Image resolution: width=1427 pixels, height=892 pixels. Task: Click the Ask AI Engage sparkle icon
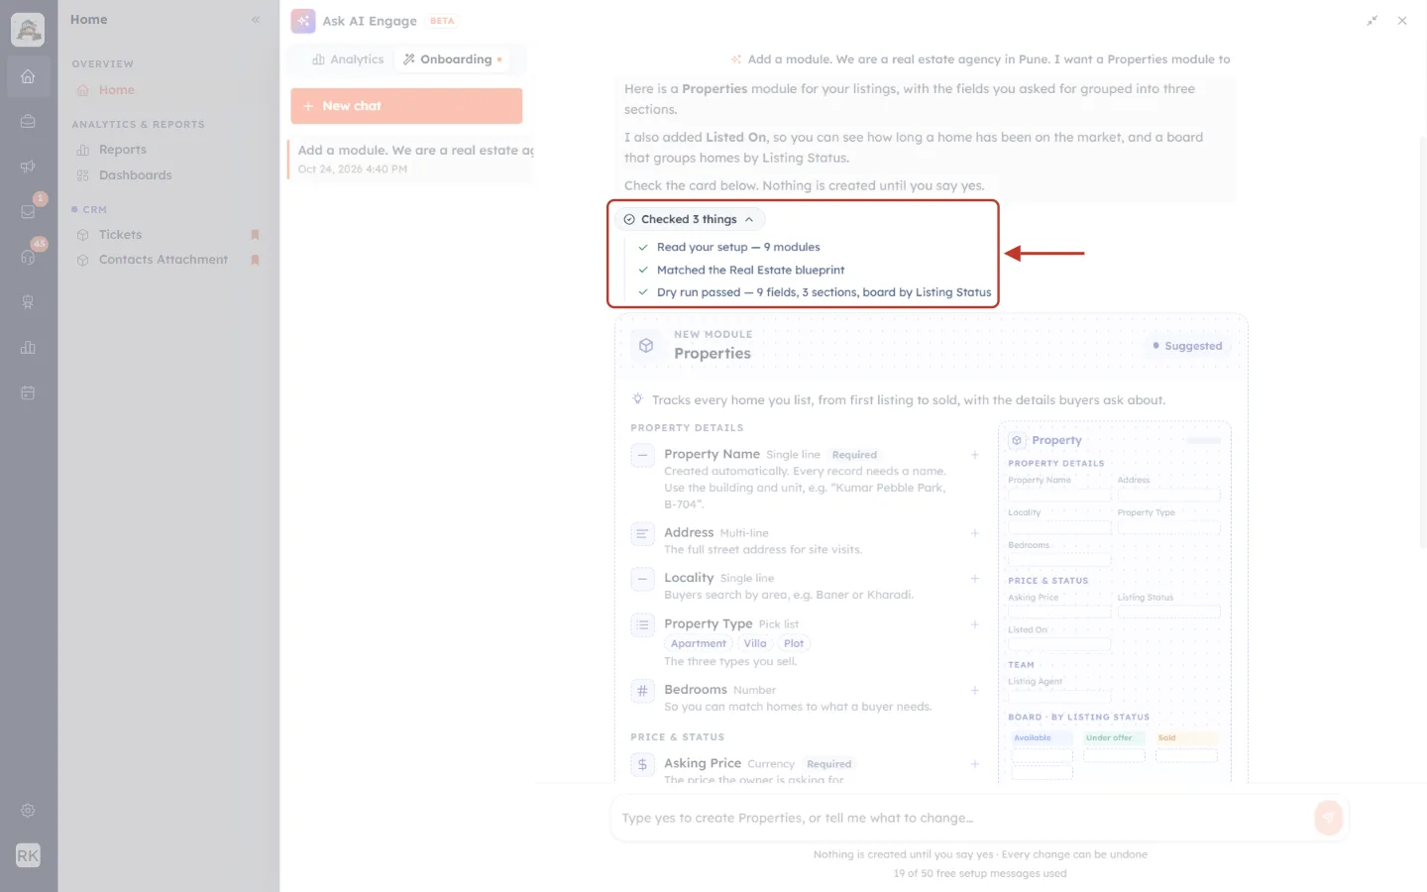pos(303,21)
